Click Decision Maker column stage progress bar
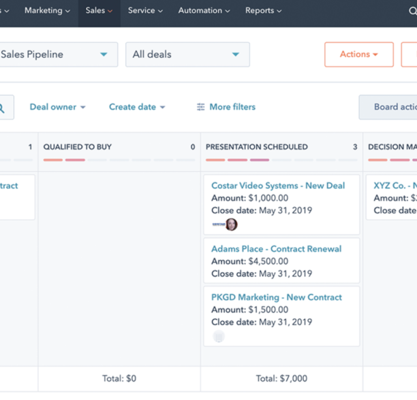 [x=392, y=160]
